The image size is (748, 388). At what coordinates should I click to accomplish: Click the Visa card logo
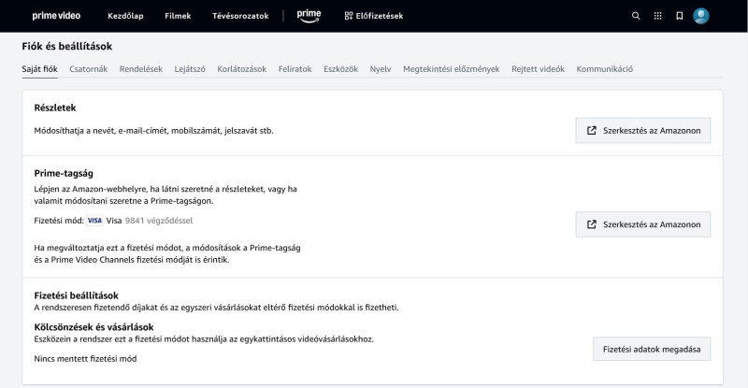pos(94,221)
